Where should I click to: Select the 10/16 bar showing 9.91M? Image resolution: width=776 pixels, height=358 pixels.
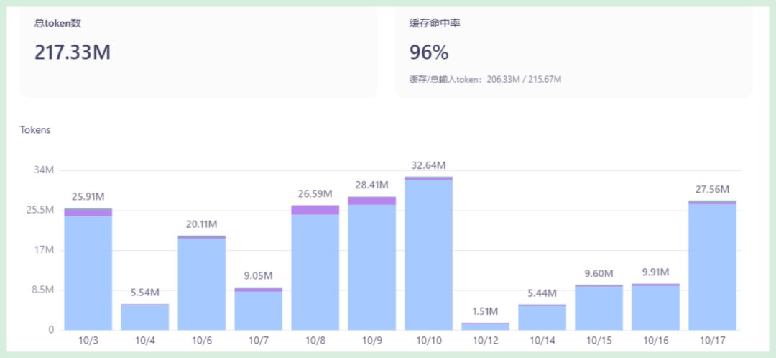click(x=656, y=307)
